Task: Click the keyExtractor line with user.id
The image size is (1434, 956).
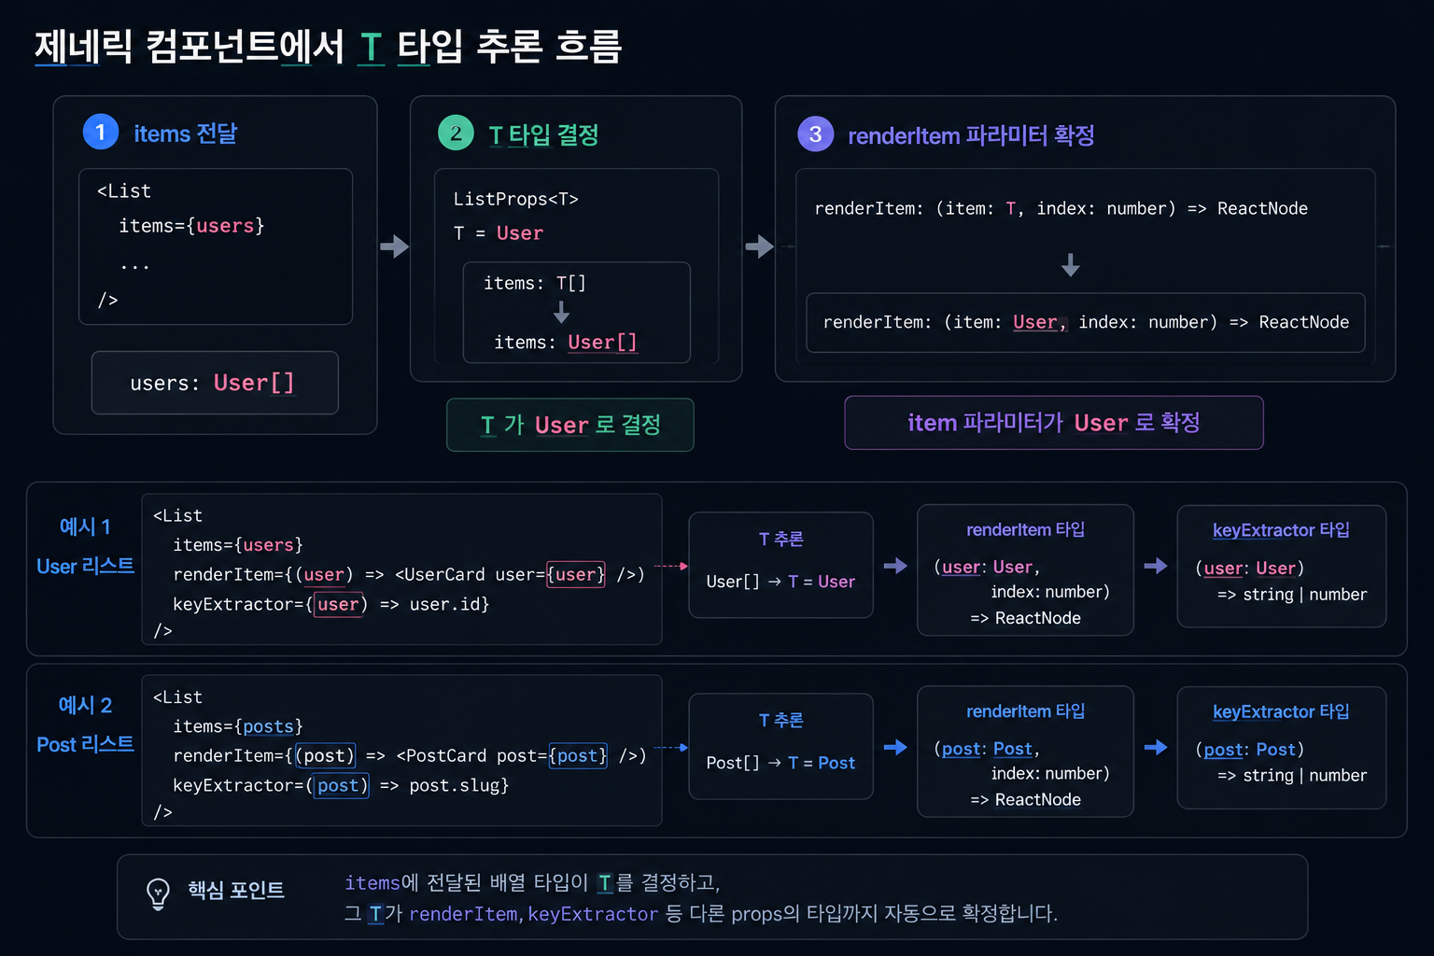Action: (331, 604)
